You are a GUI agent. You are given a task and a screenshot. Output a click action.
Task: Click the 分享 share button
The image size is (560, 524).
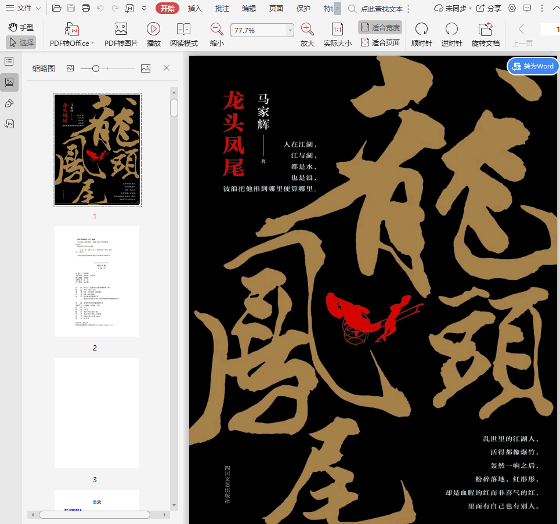tap(489, 8)
